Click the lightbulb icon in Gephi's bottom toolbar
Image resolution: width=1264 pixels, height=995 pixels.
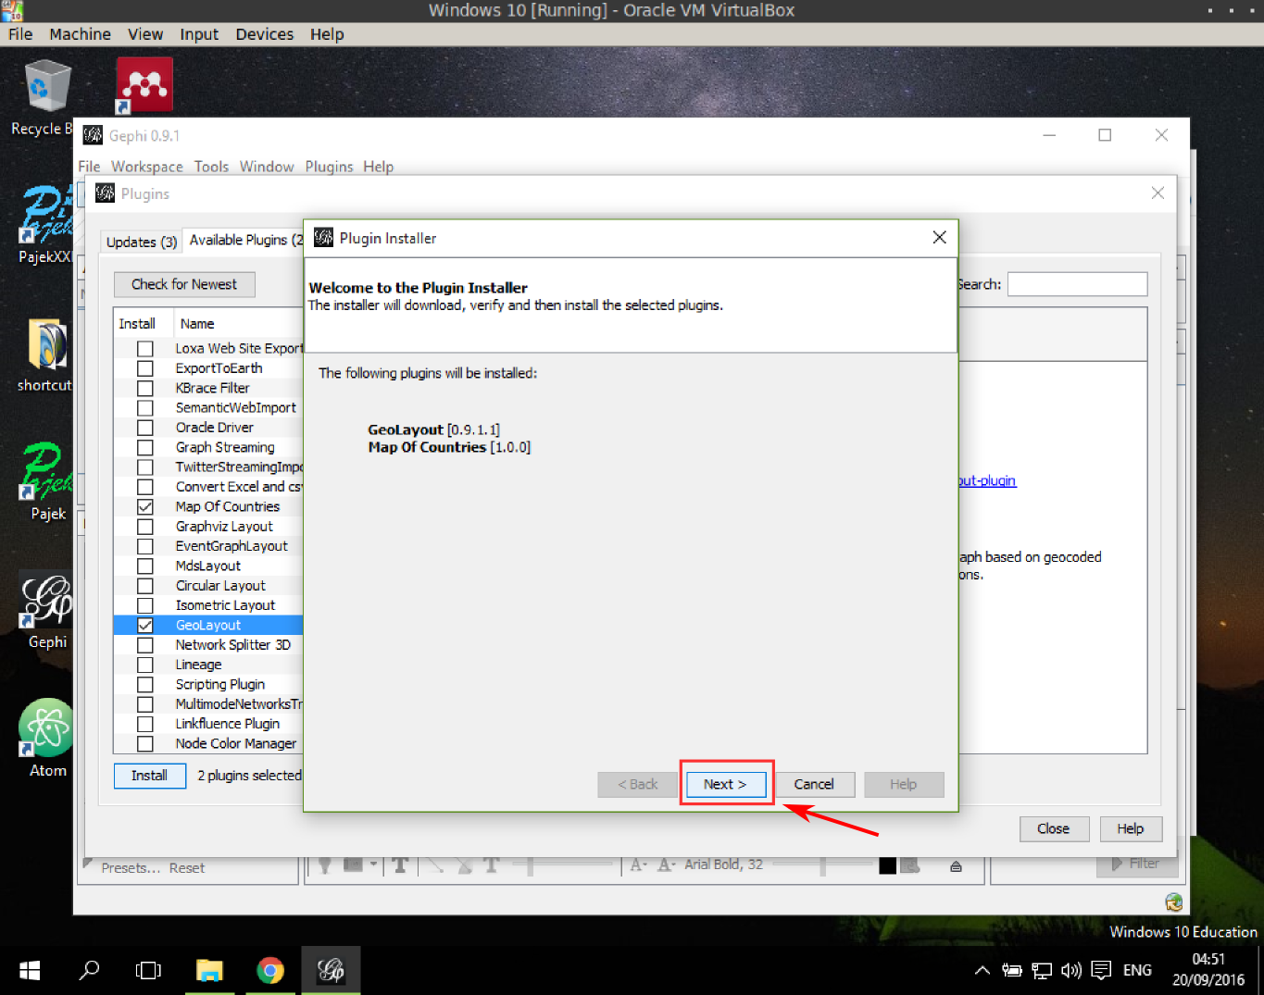[325, 865]
